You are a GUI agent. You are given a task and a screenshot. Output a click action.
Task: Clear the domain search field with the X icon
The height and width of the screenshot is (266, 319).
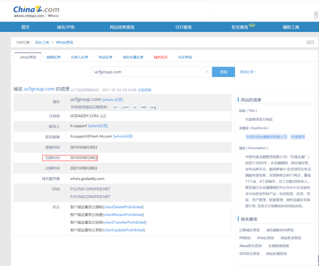(207, 72)
